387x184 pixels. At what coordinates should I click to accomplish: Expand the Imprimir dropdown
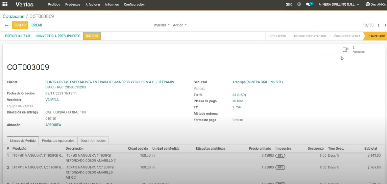point(161,25)
